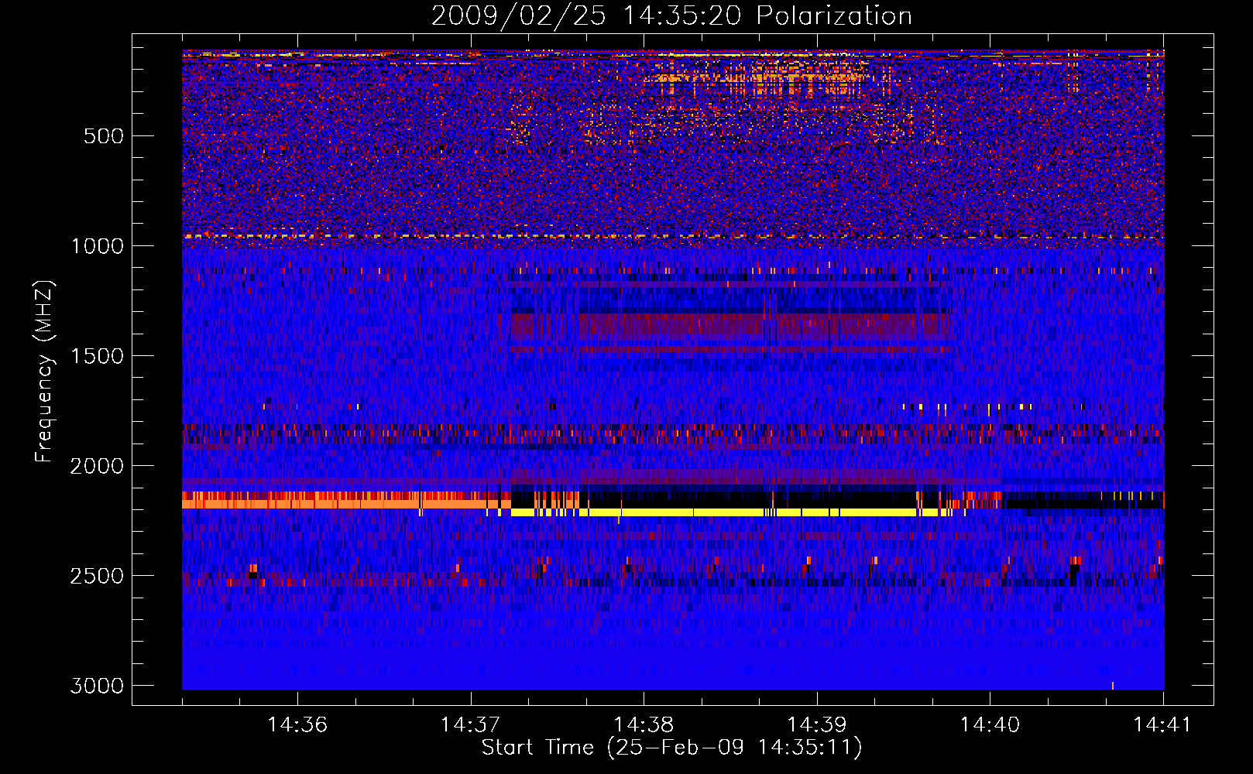Click the plot title '2009/02/25 14:35:20 Polarization'
Screen dimensions: 1253x774
click(x=671, y=15)
